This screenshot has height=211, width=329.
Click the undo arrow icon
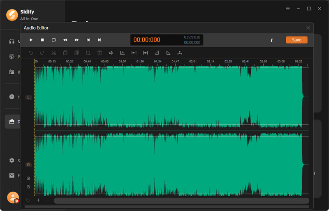click(x=31, y=53)
